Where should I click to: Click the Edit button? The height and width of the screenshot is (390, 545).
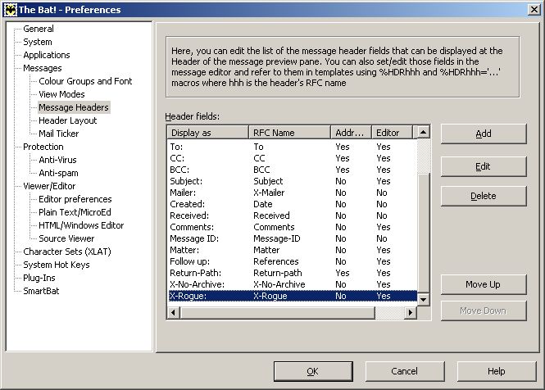[484, 166]
